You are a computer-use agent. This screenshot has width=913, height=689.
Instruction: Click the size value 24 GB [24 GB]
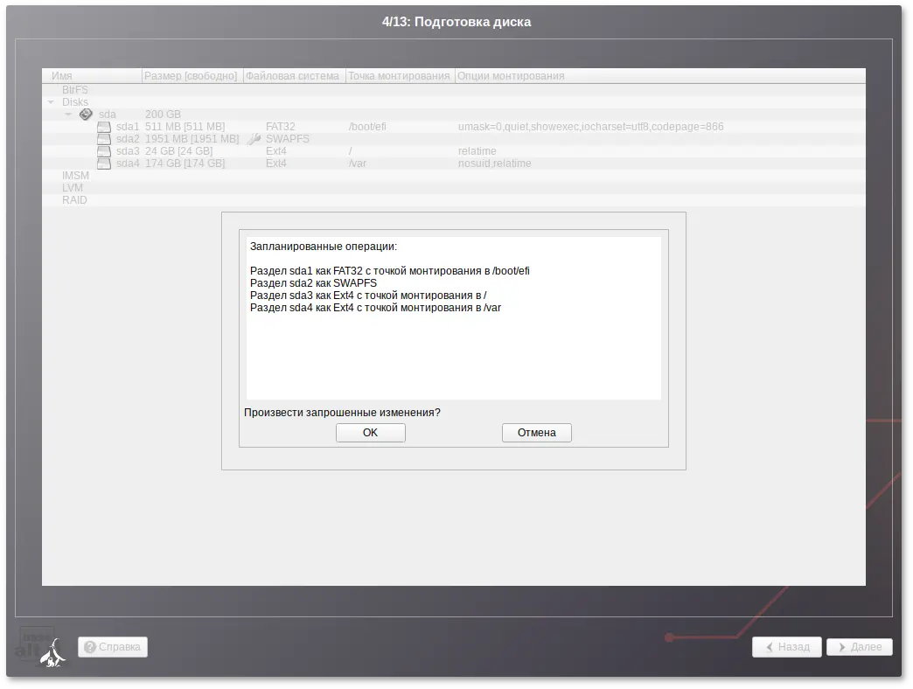[x=178, y=150]
